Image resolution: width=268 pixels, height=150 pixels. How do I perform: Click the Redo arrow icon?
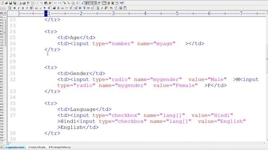tap(59, 3)
